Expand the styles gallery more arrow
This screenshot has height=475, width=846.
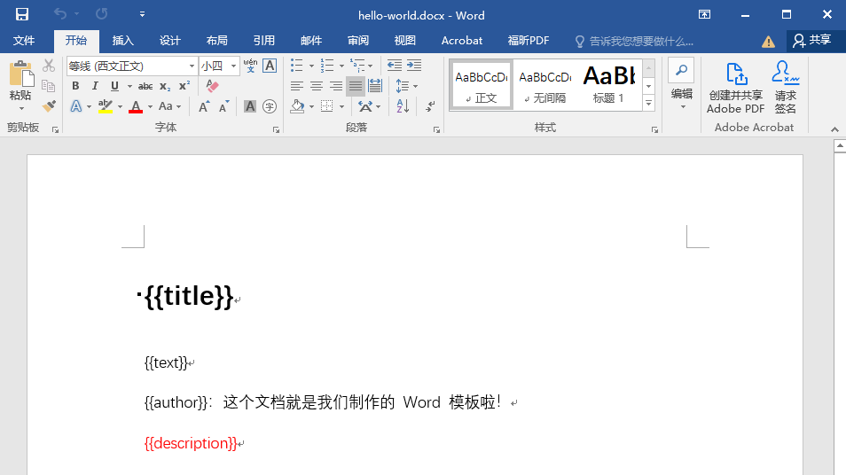click(x=648, y=103)
